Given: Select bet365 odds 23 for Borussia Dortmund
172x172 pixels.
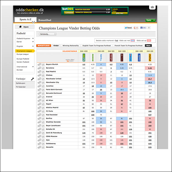Looking at the screenshot, I should click(x=84, y=93).
